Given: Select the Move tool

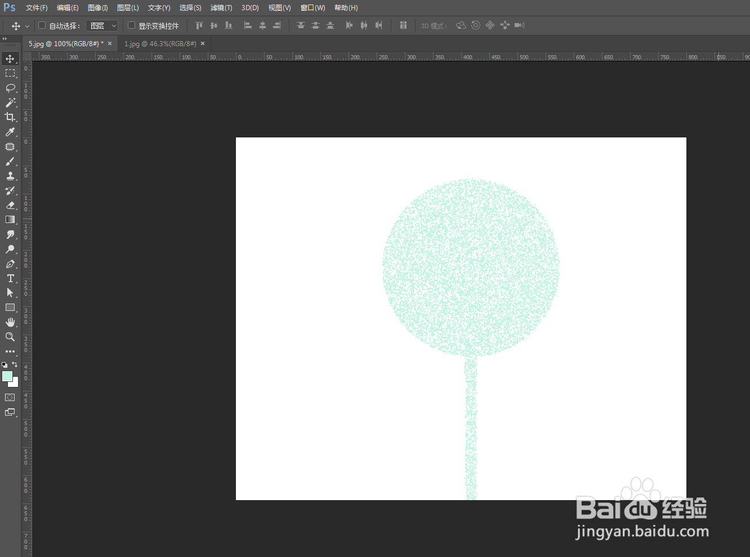Looking at the screenshot, I should pyautogui.click(x=10, y=59).
